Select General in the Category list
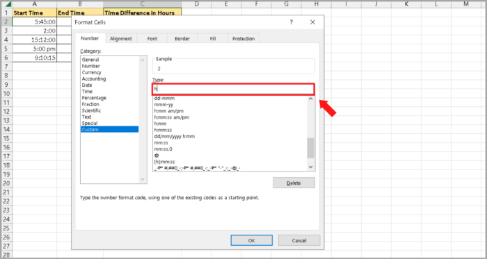The height and width of the screenshot is (259, 487). click(x=109, y=60)
